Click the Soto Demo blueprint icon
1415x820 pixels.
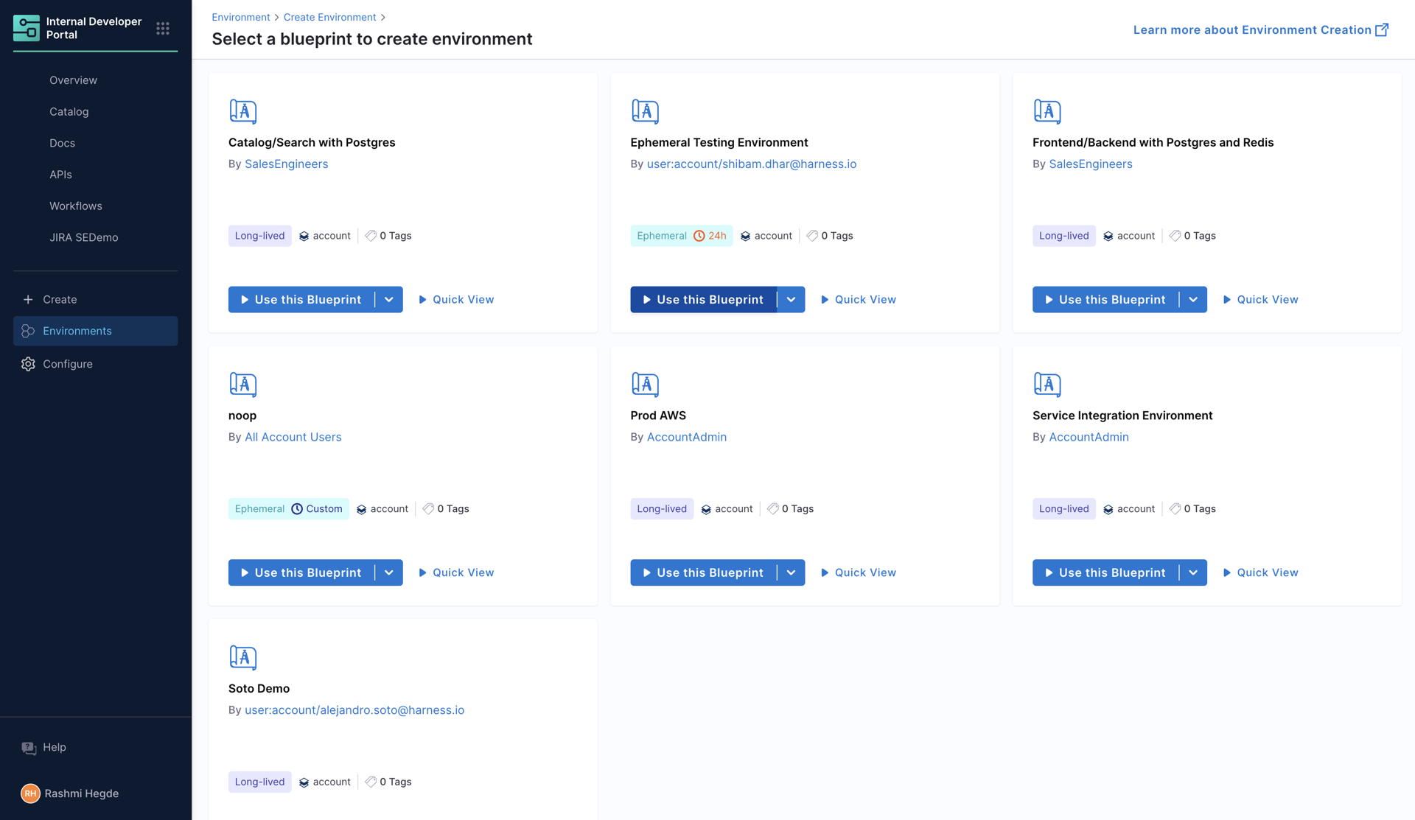242,657
